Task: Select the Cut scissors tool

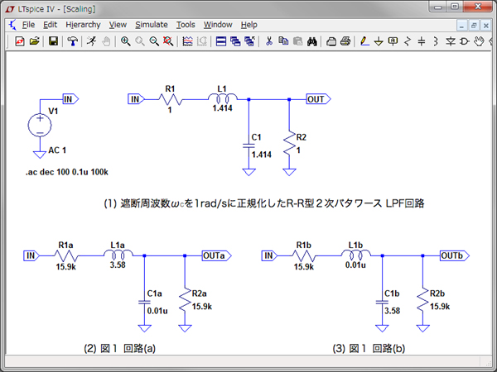Action: (x=269, y=41)
